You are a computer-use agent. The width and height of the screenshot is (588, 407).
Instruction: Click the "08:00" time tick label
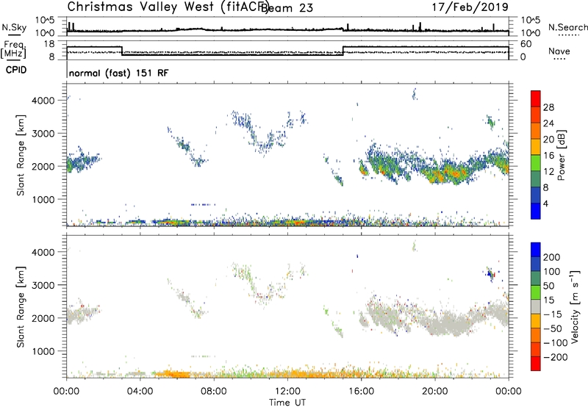click(214, 392)
